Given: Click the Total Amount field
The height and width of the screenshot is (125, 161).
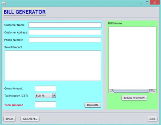Looking at the screenshot, I should 46,105.
